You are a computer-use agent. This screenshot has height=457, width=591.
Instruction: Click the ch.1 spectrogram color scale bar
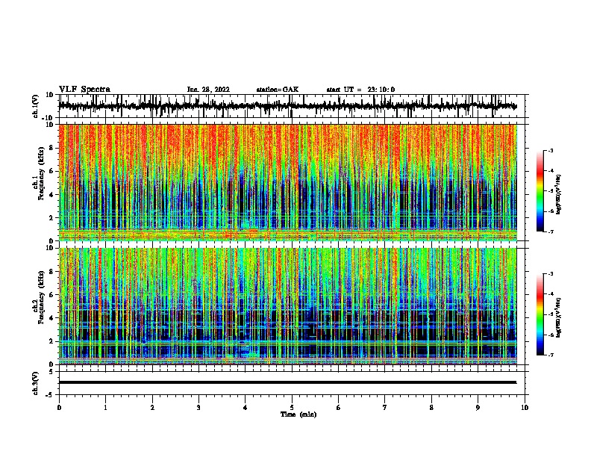[x=540, y=191]
